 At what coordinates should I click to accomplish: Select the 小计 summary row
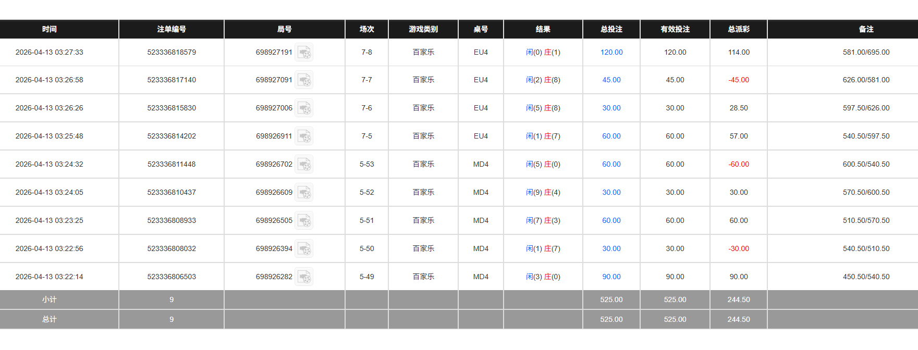pyautogui.click(x=50, y=299)
